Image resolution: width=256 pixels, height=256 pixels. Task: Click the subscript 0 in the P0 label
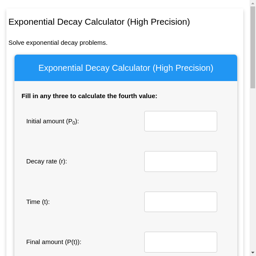pos(74,123)
